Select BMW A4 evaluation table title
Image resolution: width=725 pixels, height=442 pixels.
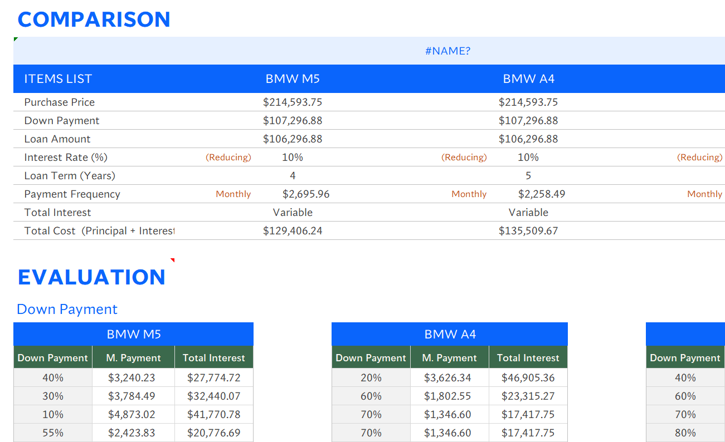pos(450,334)
